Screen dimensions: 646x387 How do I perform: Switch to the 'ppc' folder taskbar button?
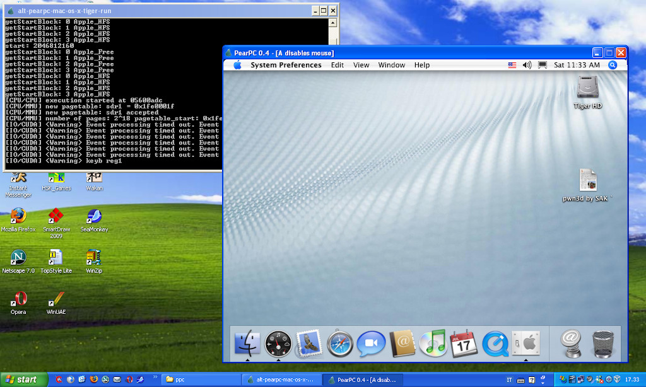pyautogui.click(x=201, y=379)
